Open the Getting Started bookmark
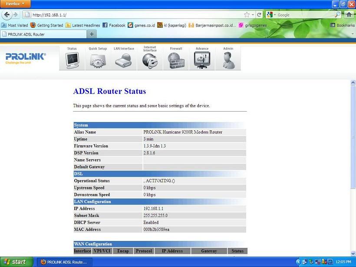Image resolution: width=356 pixels, height=267 pixels. (47, 25)
